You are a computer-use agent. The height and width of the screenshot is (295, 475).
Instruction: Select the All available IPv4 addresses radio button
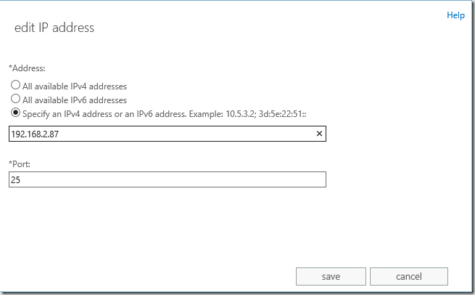(15, 86)
